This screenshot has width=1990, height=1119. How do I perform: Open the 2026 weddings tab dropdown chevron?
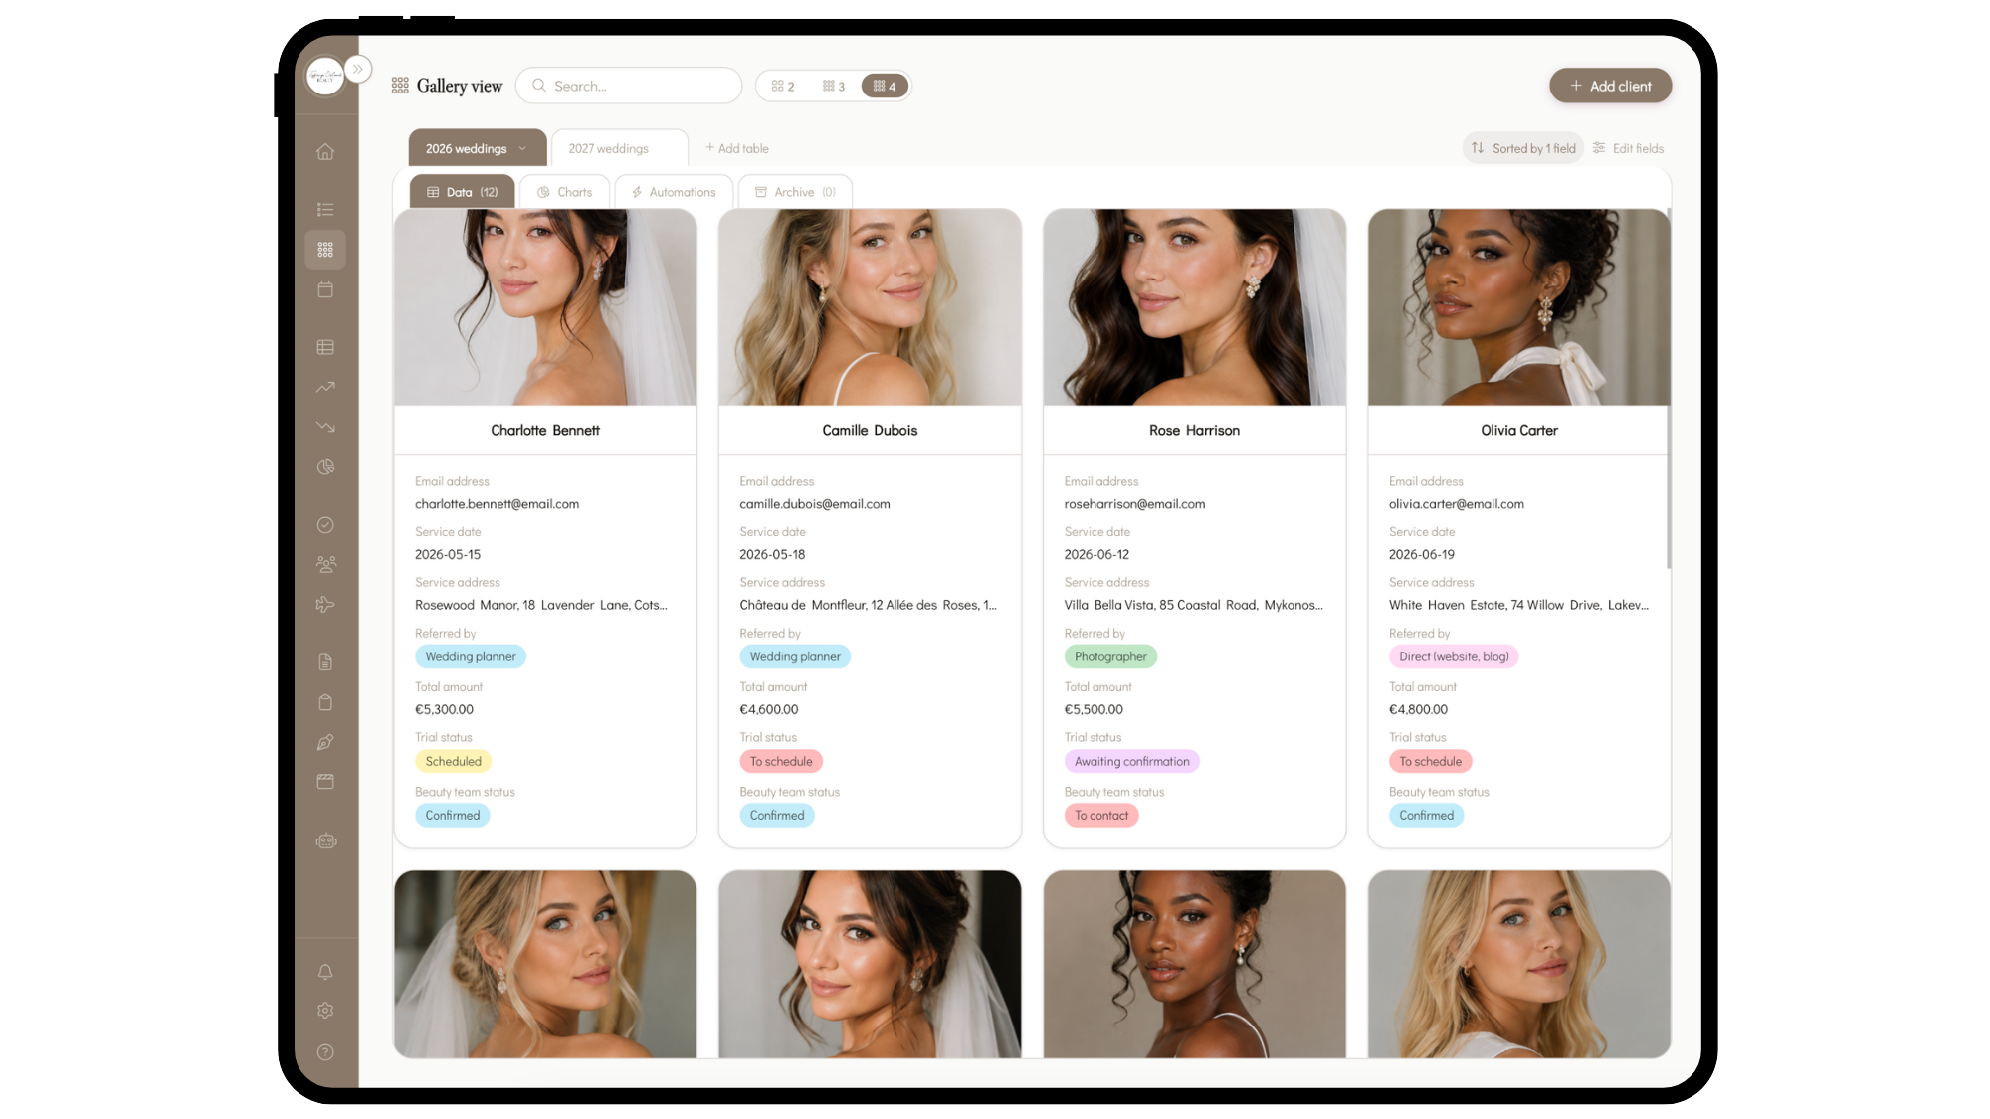pyautogui.click(x=522, y=148)
